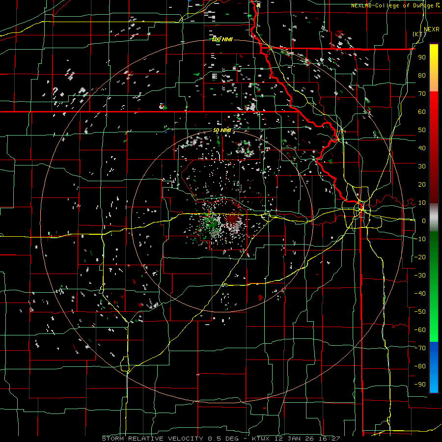Click the 90 value on the velocity scale
Viewport: 442px width, 442px height.
click(x=422, y=57)
